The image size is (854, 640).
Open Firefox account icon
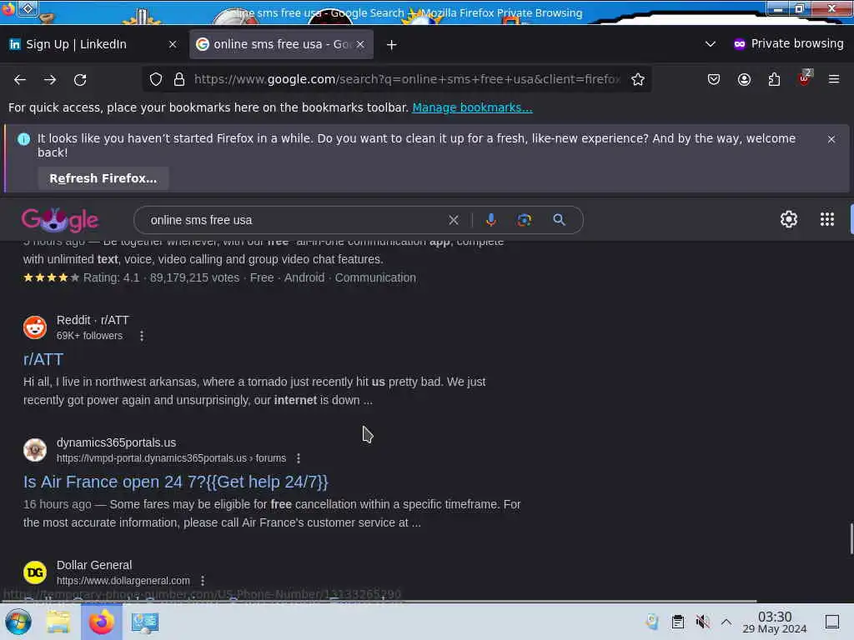point(744,79)
